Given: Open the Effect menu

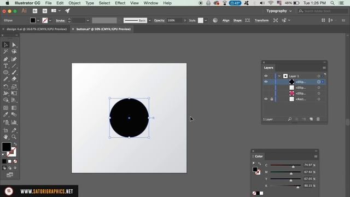Looking at the screenshot, I should click(x=120, y=3).
